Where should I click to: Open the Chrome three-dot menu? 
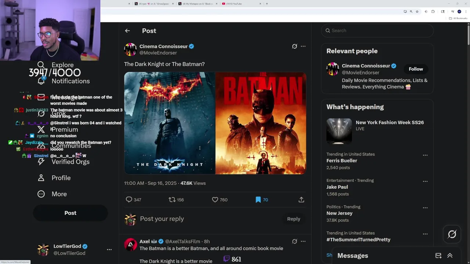point(466,12)
